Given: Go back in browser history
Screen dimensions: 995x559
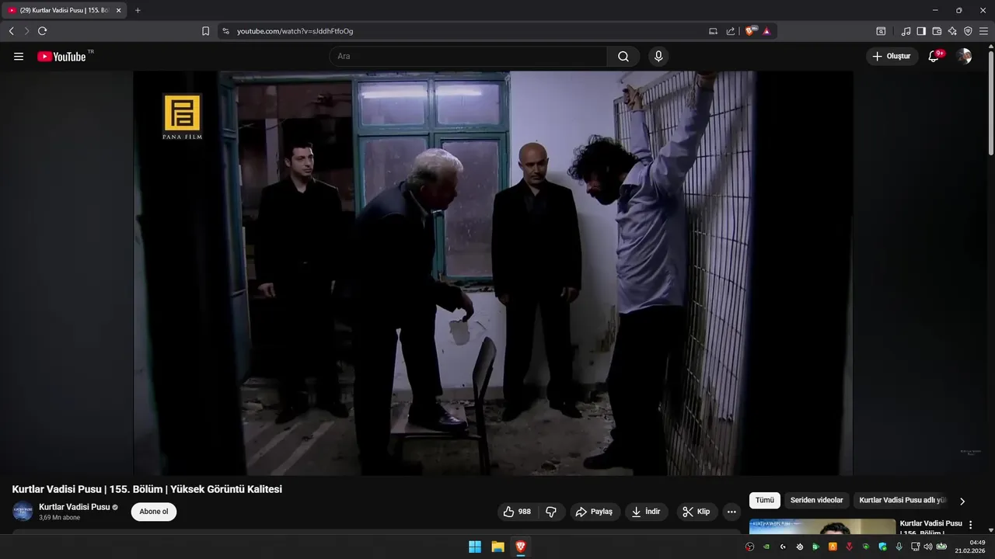Looking at the screenshot, I should 11,31.
